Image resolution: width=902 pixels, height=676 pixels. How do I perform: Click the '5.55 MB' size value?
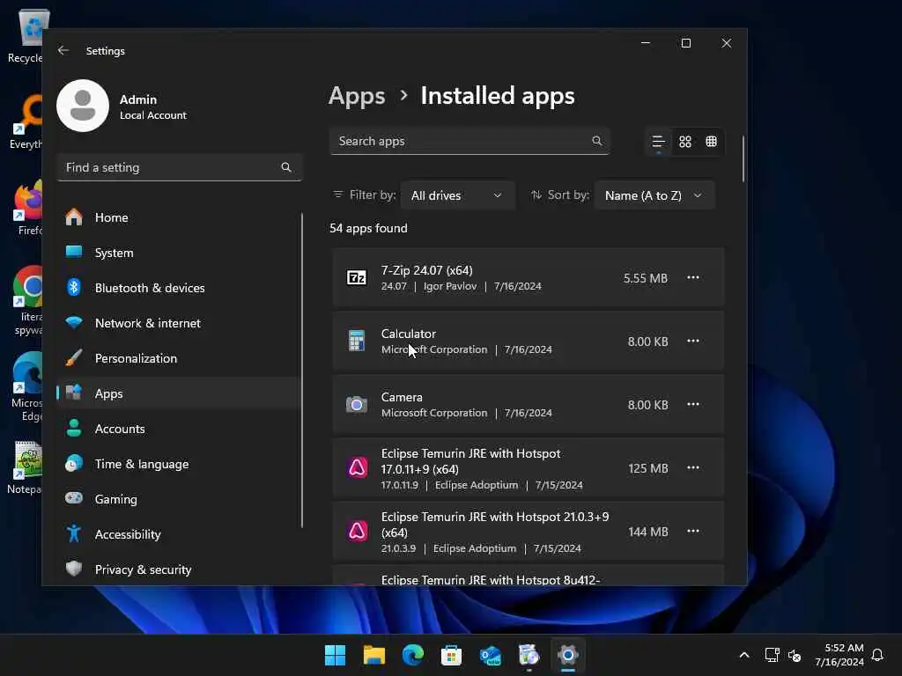(646, 278)
